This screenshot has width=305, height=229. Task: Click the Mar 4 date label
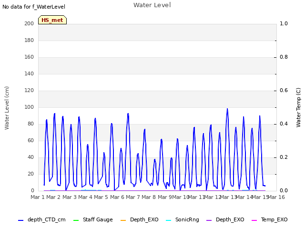[x=85, y=197]
